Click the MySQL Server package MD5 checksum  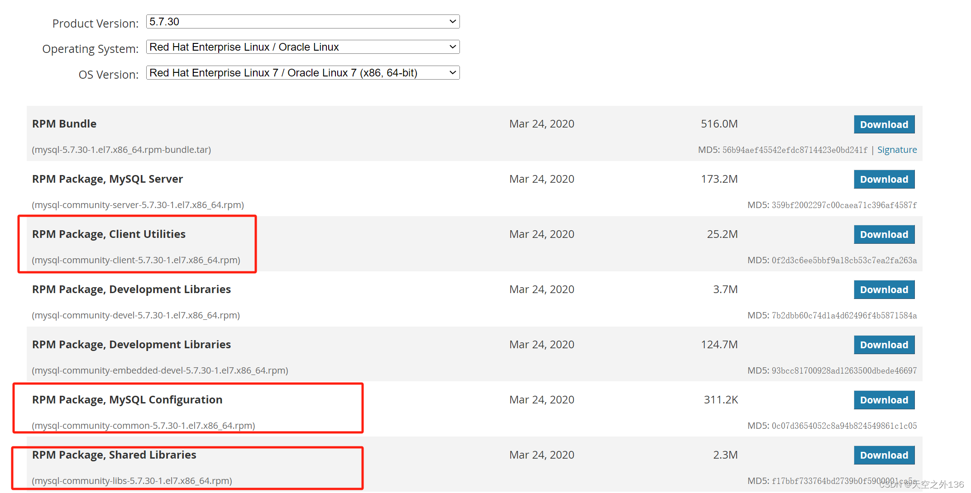[844, 205]
